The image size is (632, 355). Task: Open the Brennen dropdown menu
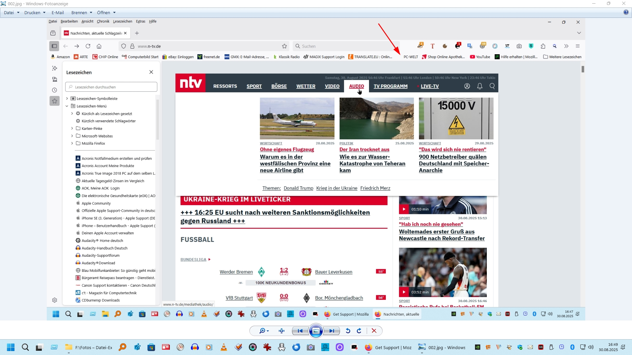(x=82, y=12)
